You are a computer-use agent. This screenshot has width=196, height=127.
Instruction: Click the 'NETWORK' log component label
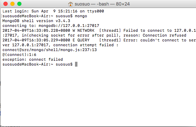(x=86, y=31)
